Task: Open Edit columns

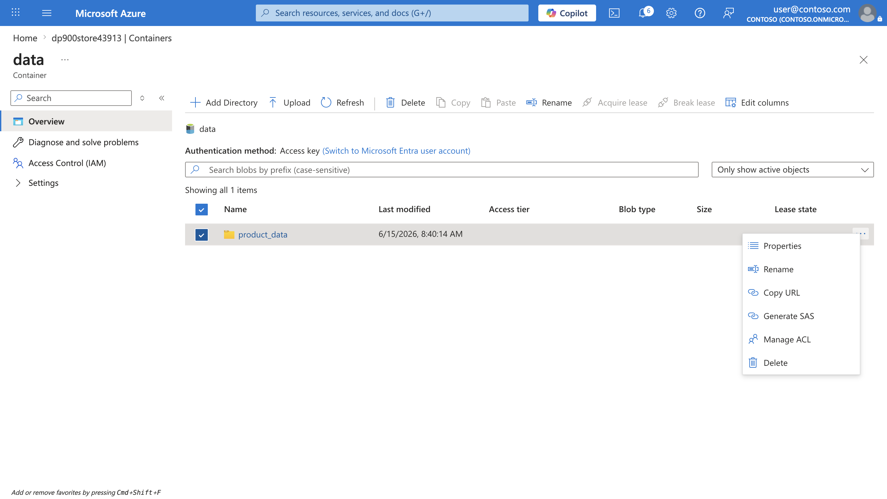Action: coord(757,102)
